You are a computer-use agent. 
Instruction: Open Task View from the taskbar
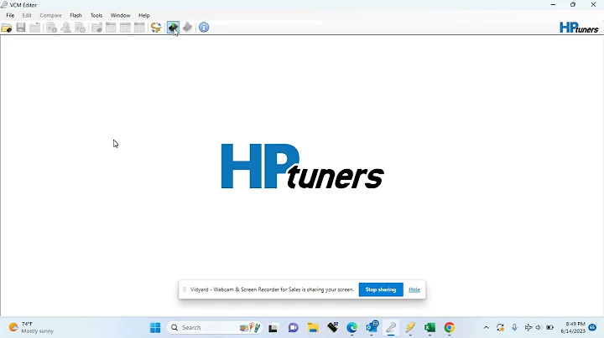(273, 328)
